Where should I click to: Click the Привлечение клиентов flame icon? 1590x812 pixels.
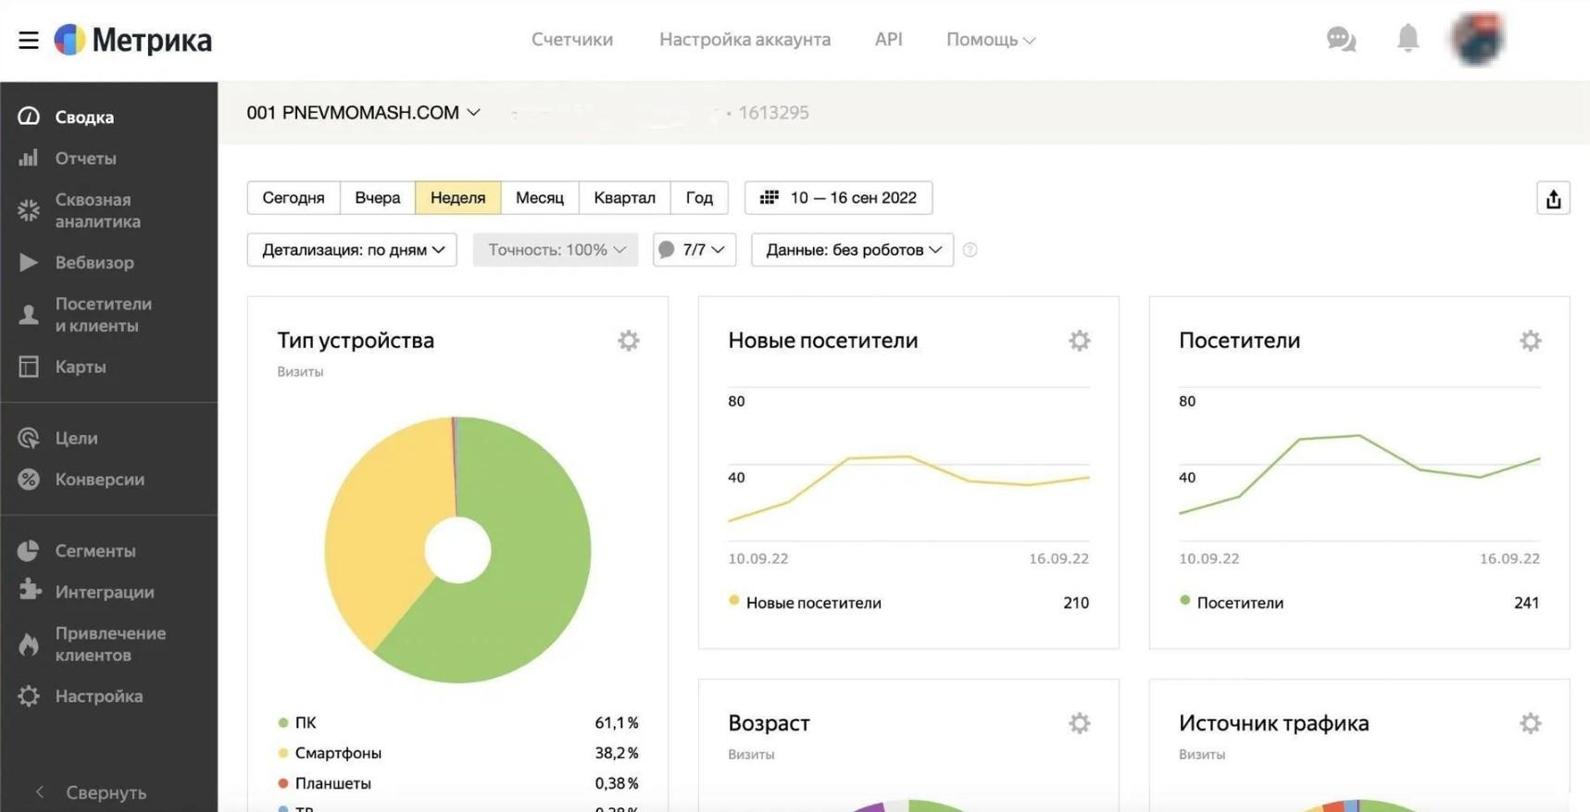click(29, 644)
